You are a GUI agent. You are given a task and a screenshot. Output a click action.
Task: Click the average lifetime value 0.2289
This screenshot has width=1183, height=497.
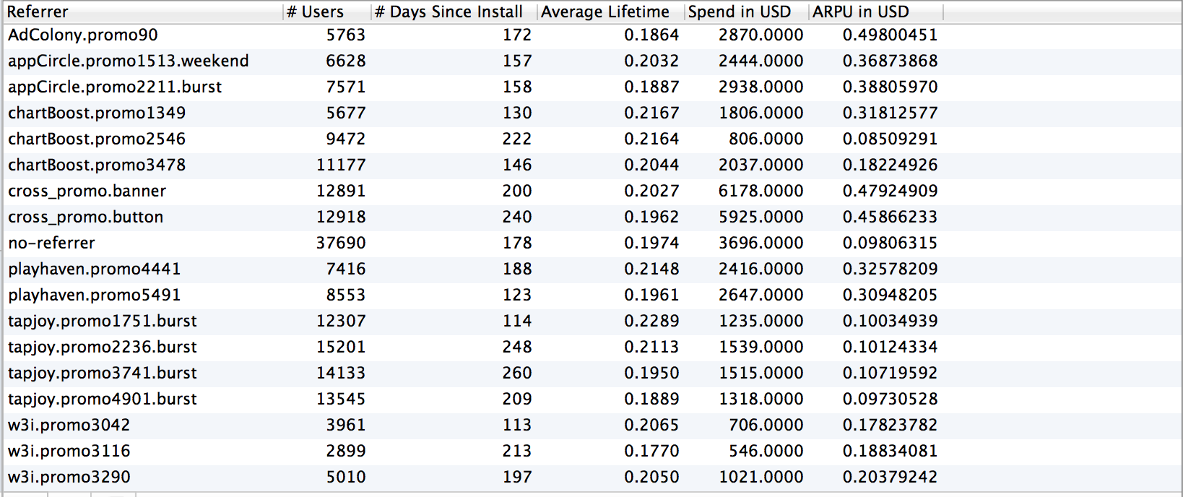[x=651, y=321]
